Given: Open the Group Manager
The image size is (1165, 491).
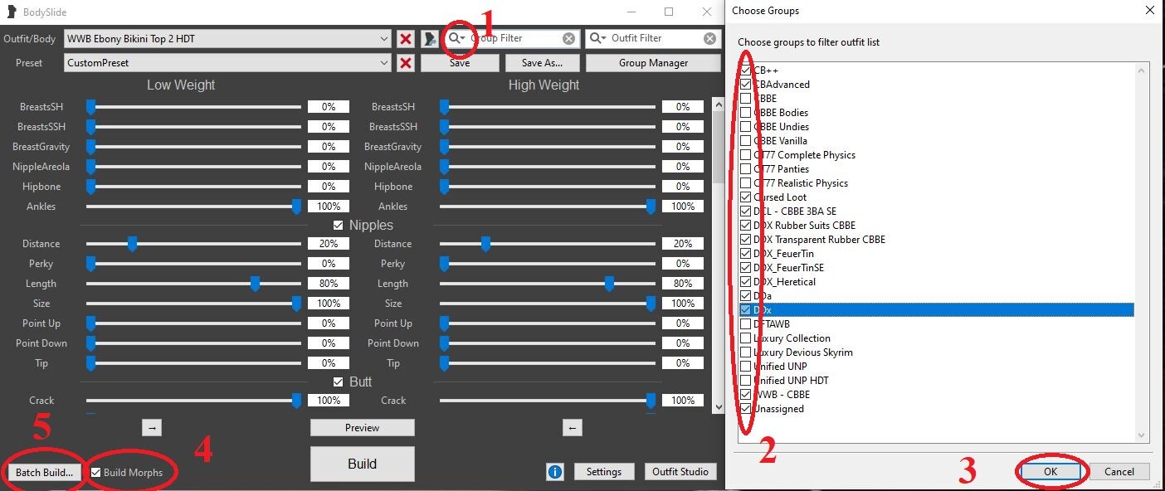Looking at the screenshot, I should [653, 63].
